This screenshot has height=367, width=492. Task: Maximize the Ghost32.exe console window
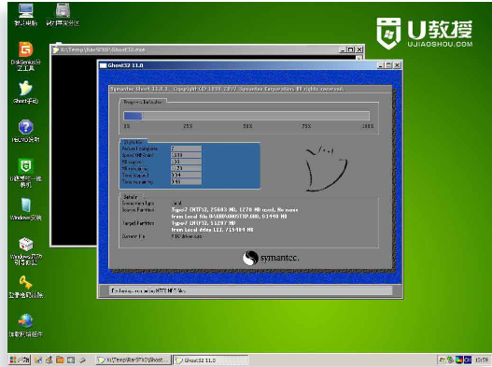tap(351, 49)
